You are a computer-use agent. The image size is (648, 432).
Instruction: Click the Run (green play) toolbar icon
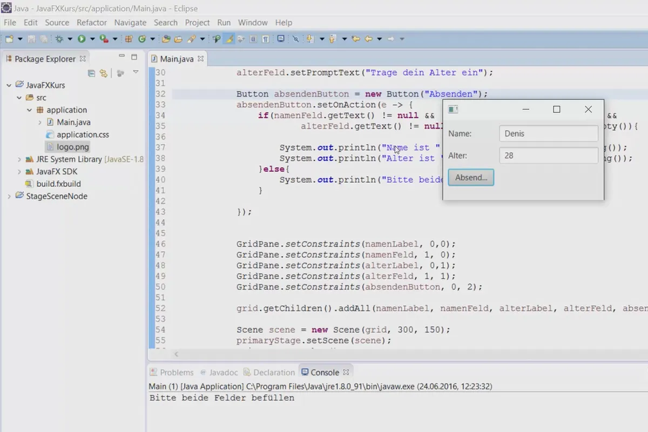pyautogui.click(x=81, y=39)
